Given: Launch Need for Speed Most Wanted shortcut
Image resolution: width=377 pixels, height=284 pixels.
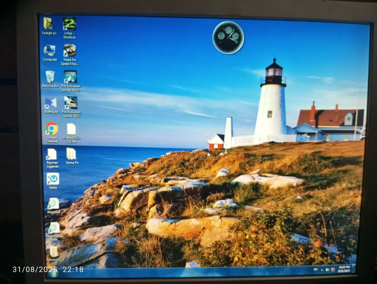Looking at the screenshot, I should coord(70,55).
